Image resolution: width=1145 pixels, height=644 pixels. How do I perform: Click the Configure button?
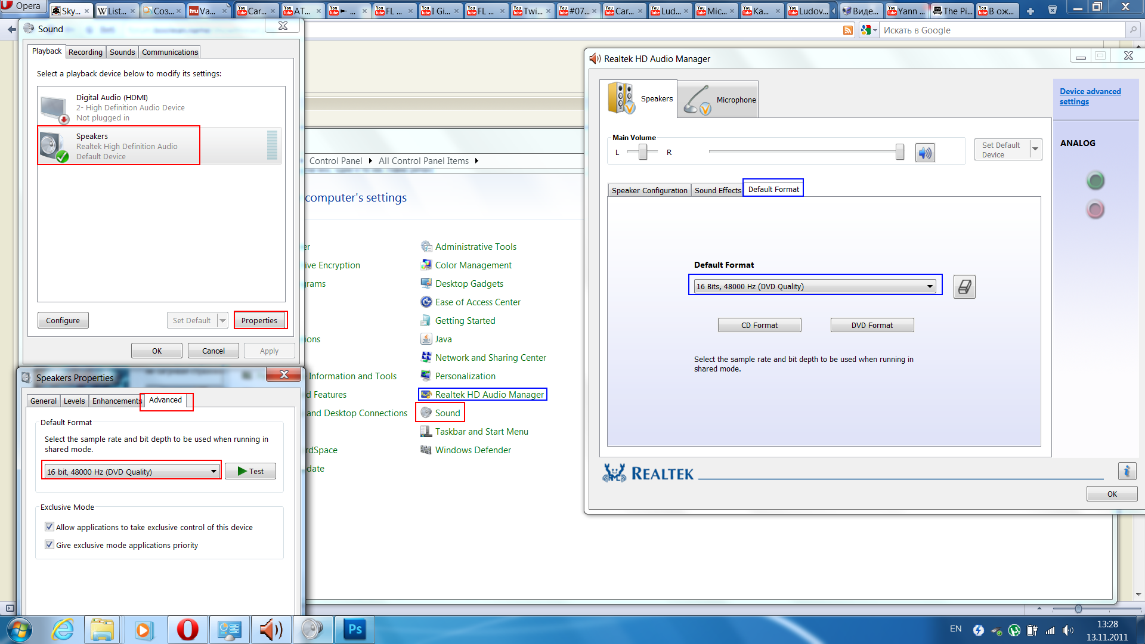[63, 320]
